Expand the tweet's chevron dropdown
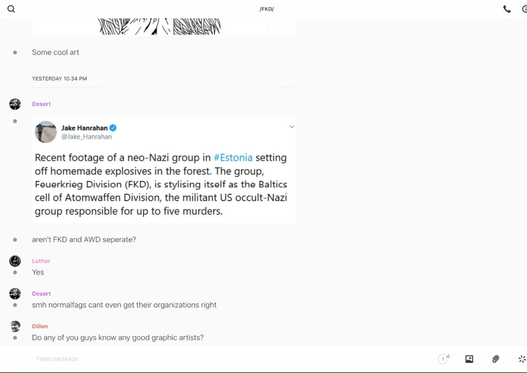Viewport: 527px width, 373px height. [291, 127]
